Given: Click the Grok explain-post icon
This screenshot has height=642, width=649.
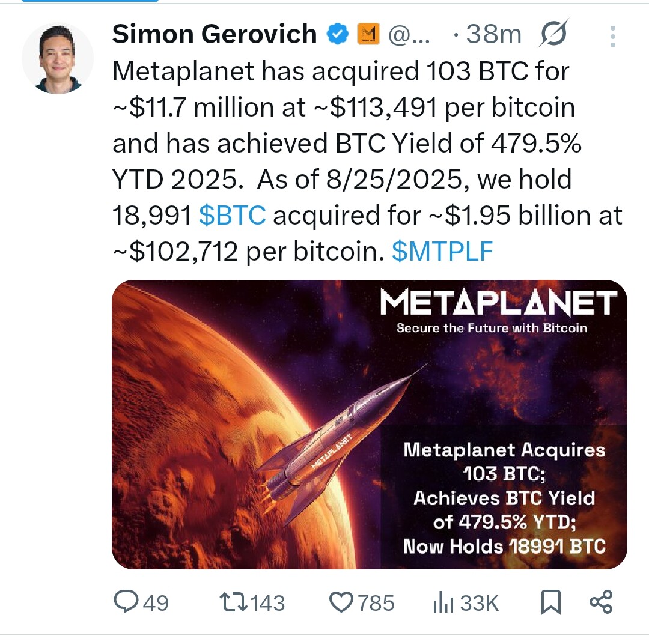Looking at the screenshot, I should (553, 33).
